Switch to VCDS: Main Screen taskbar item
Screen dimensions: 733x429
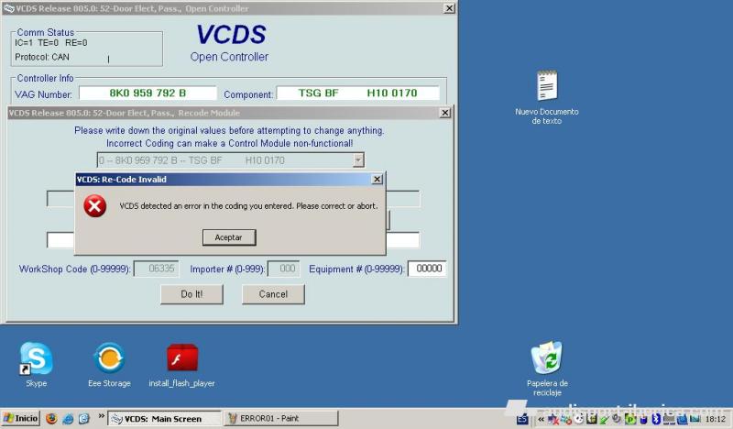(x=164, y=419)
